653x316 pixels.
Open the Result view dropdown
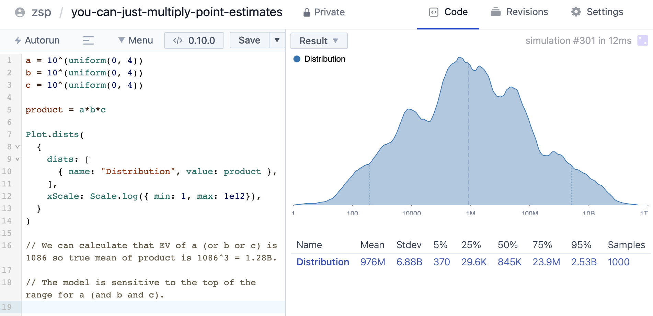point(319,41)
